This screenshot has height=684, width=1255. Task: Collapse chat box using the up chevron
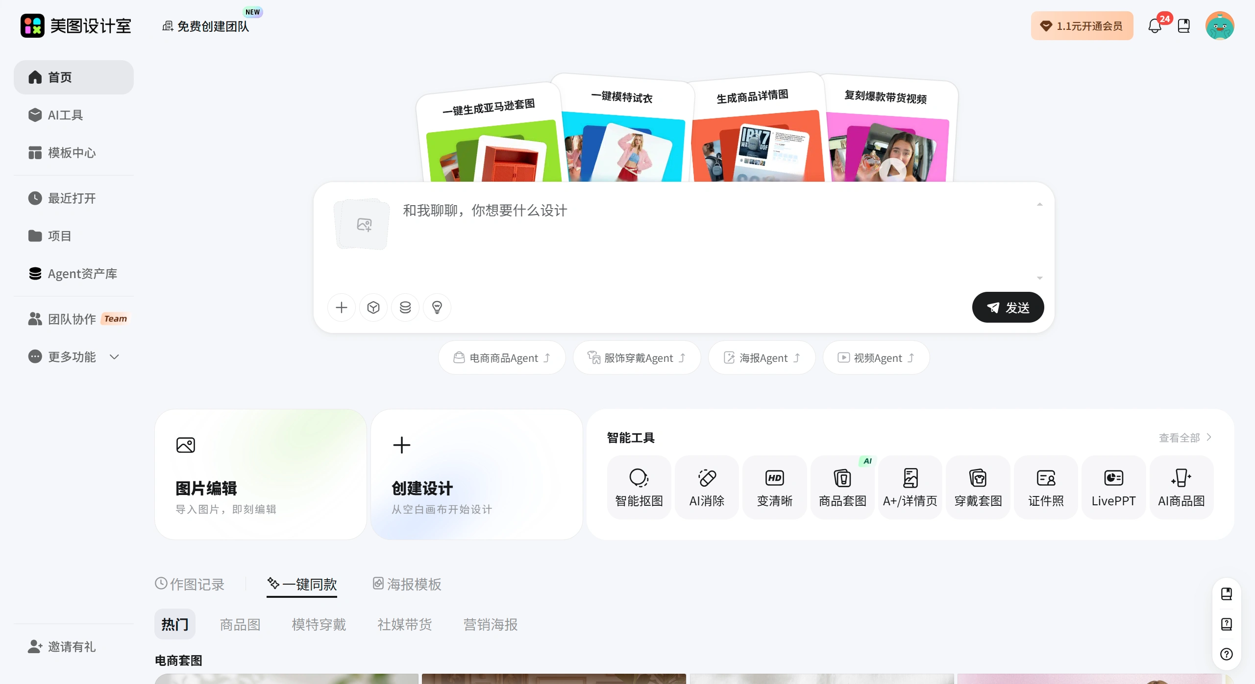tap(1040, 204)
